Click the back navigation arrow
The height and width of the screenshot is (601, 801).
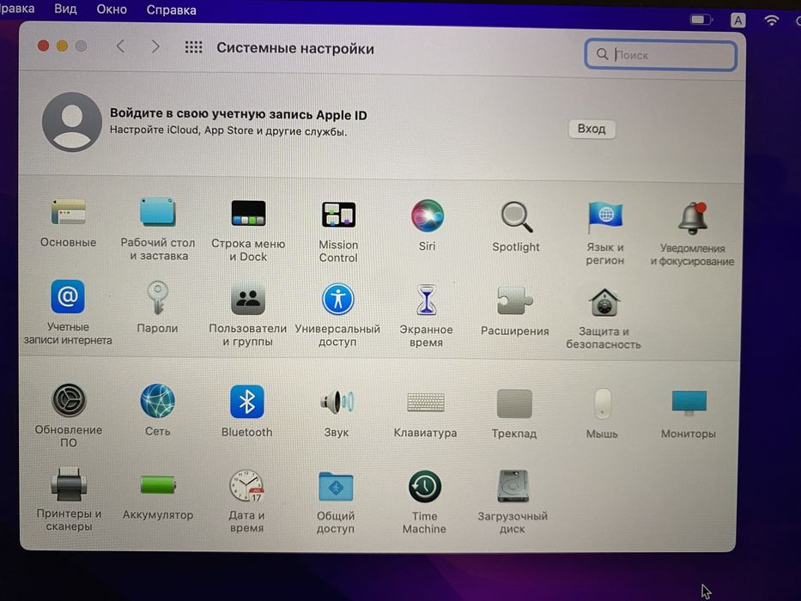pyautogui.click(x=120, y=46)
